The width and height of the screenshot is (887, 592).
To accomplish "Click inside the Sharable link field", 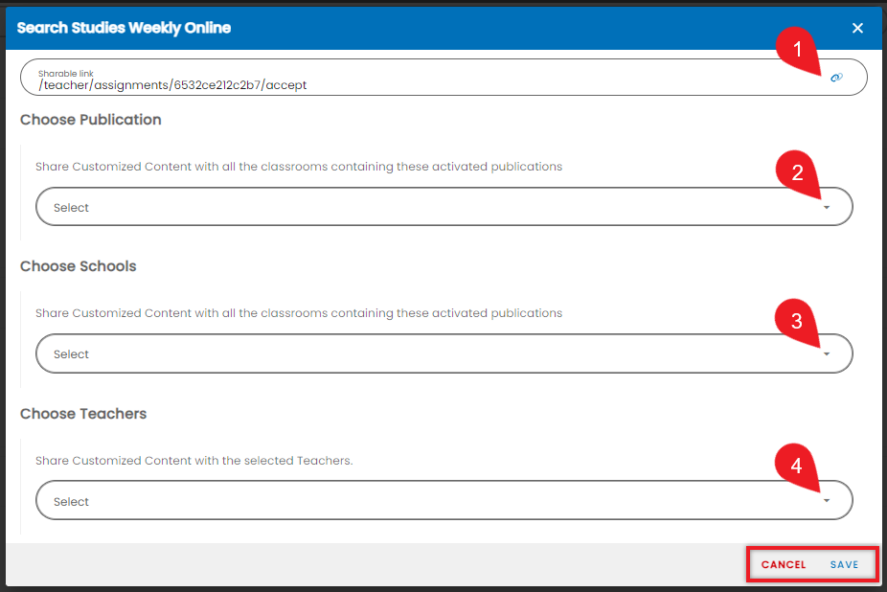I will pos(443,77).
